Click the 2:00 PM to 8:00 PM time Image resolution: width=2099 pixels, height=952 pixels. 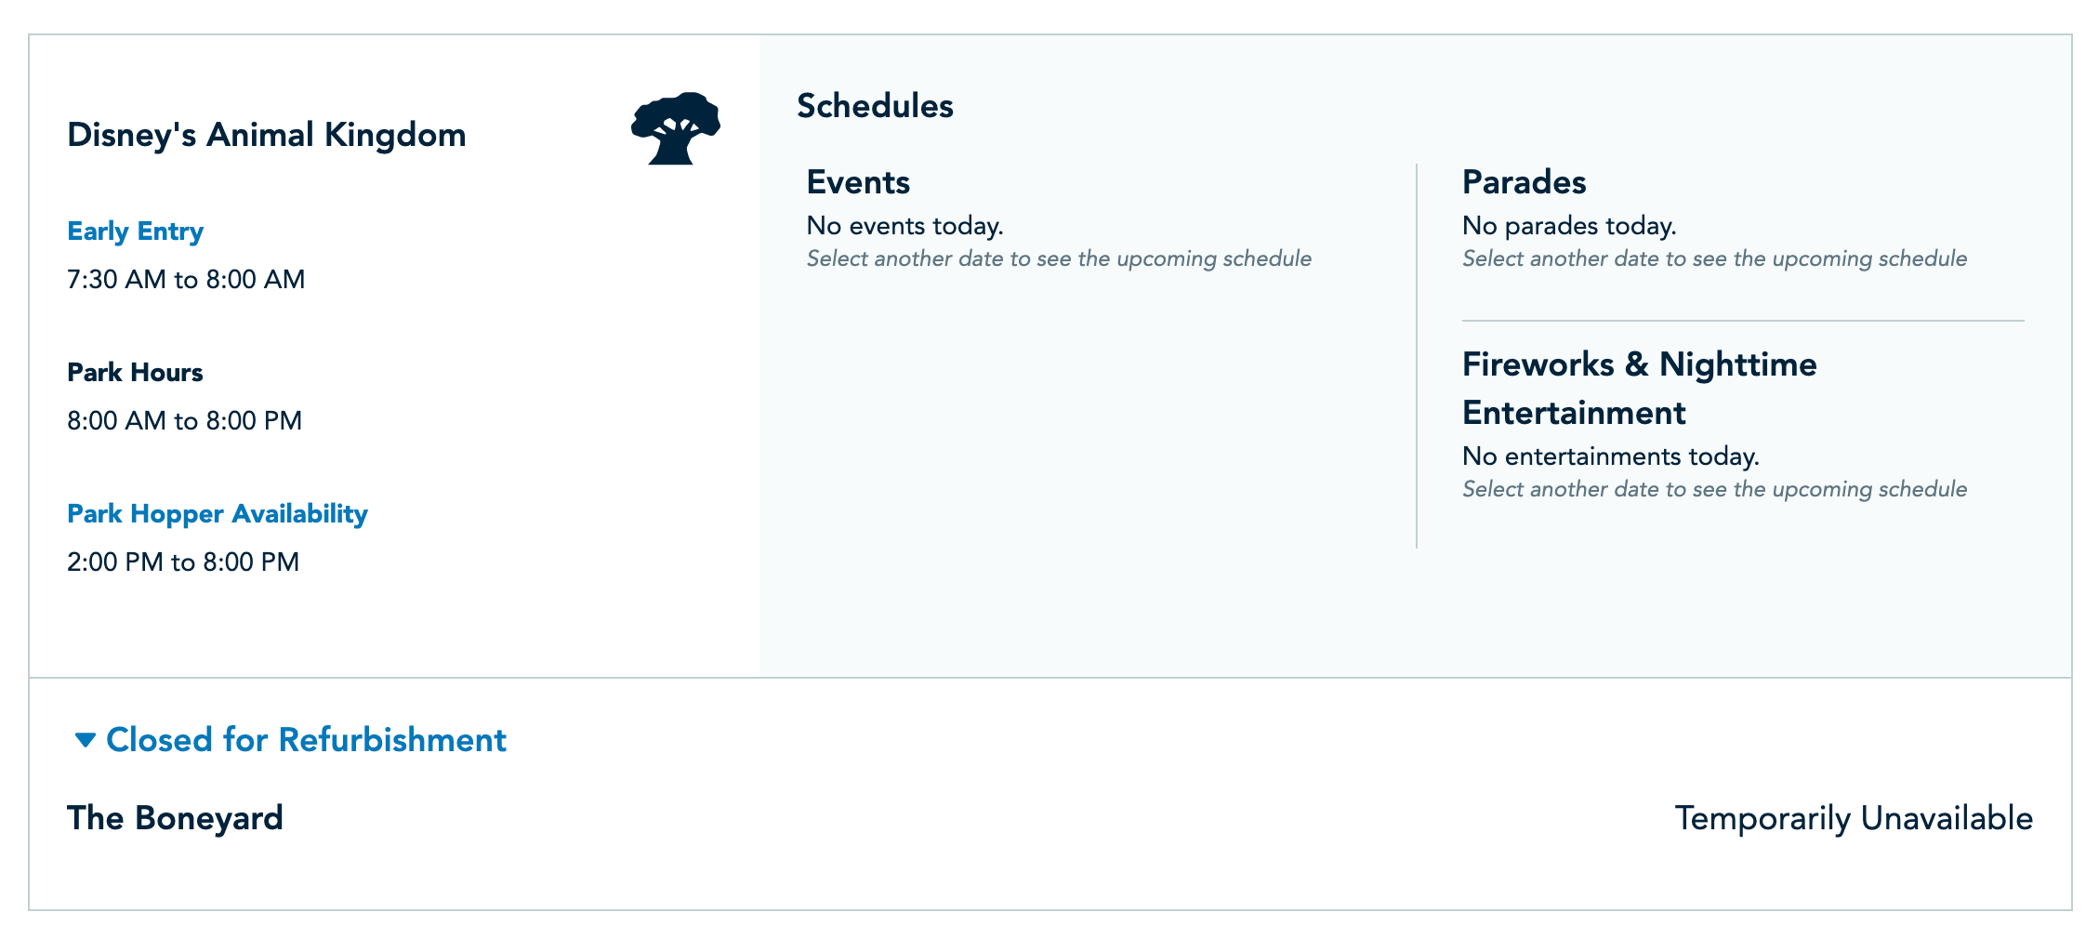[x=183, y=562]
